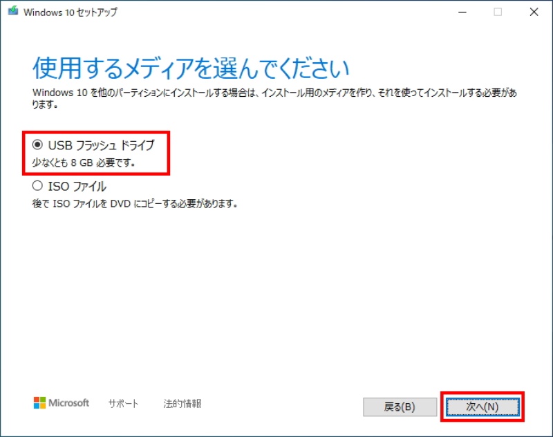This screenshot has width=553, height=437.
Task: Click the ISO ファイル option label text
Action: (x=77, y=186)
